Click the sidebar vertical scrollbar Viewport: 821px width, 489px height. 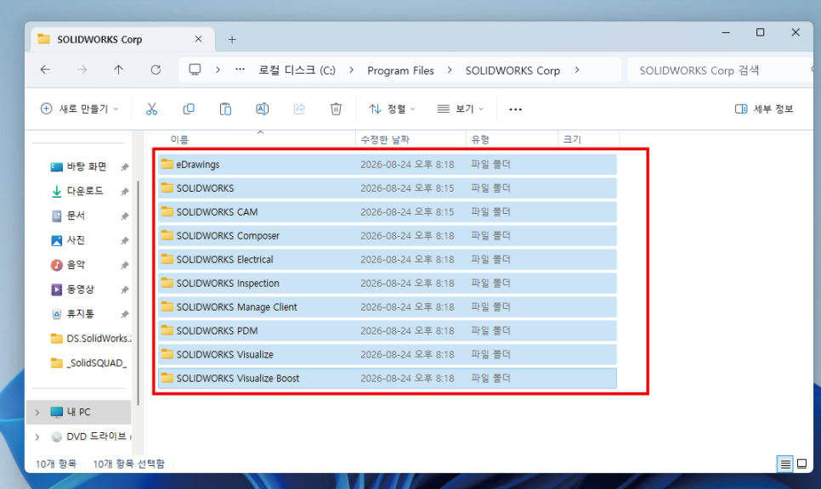coord(139,293)
